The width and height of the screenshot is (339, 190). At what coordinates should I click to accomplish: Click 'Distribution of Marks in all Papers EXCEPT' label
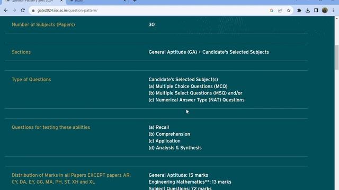(x=71, y=178)
